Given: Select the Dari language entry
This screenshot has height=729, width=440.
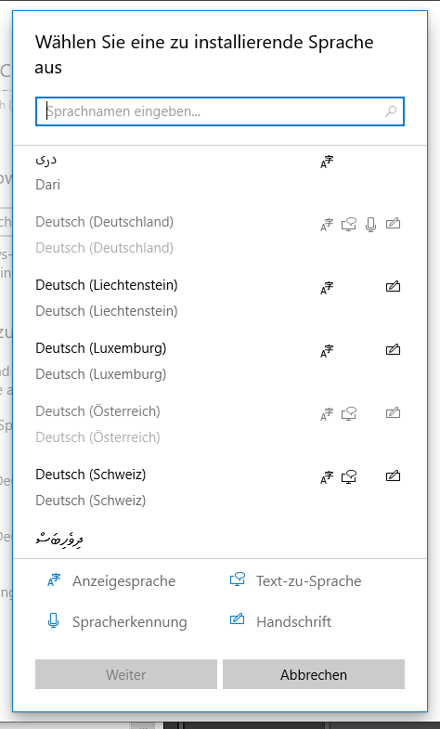Looking at the screenshot, I should [219, 172].
